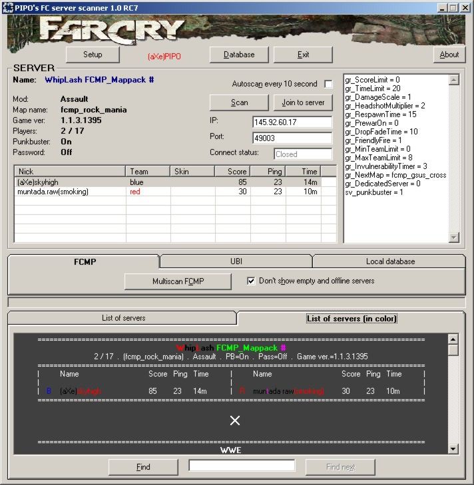The width and height of the screenshot is (474, 485).
Task: Sort players by Nick column
Action: coord(70,172)
